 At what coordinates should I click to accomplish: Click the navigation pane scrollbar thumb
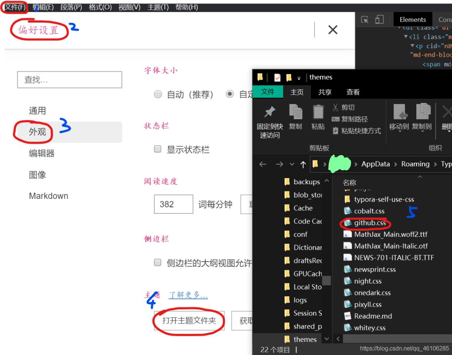pyautogui.click(x=326, y=281)
